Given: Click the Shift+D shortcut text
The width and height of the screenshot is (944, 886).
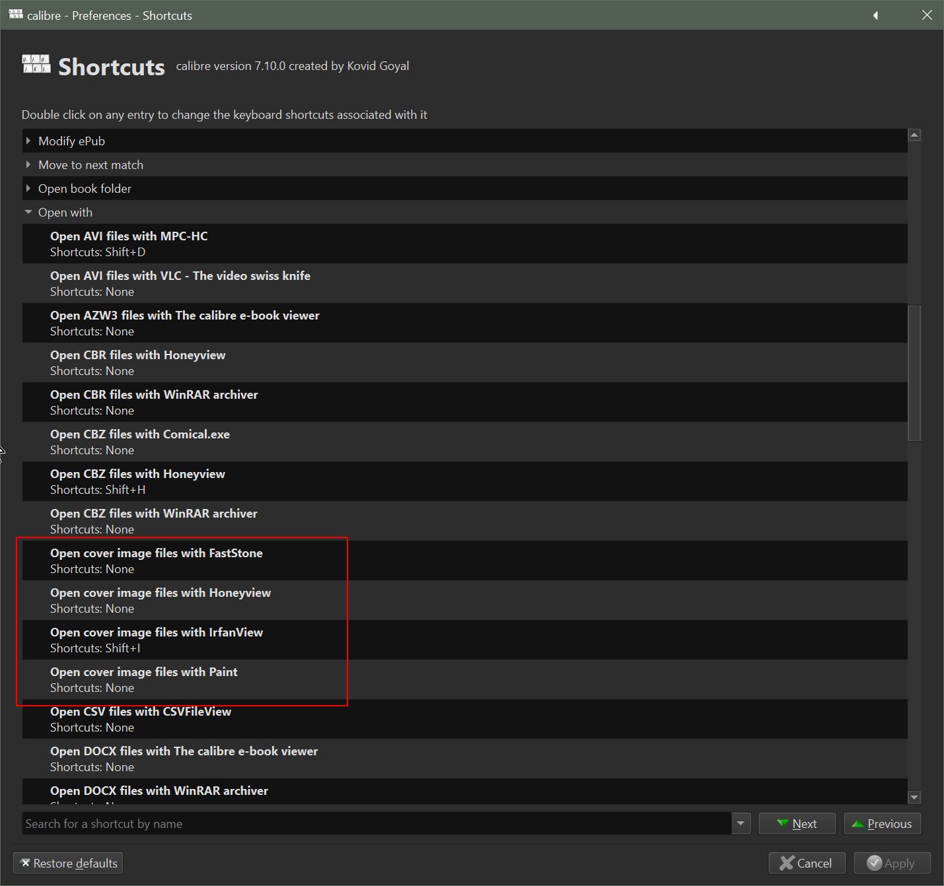Looking at the screenshot, I should [126, 252].
